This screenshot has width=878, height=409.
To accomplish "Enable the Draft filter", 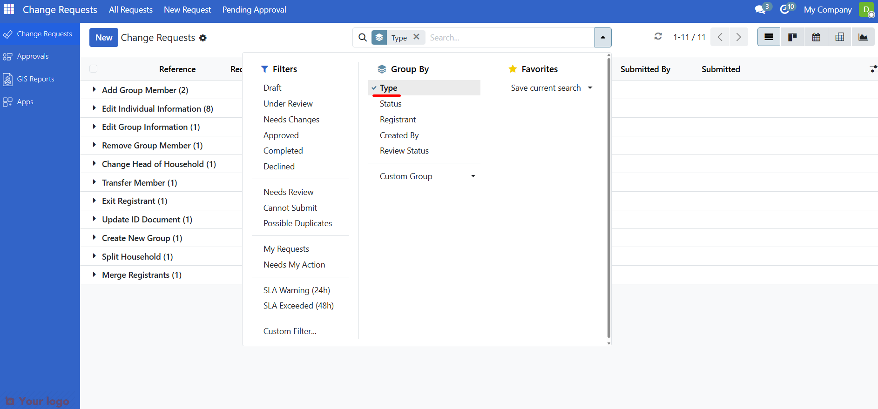I will coord(272,88).
